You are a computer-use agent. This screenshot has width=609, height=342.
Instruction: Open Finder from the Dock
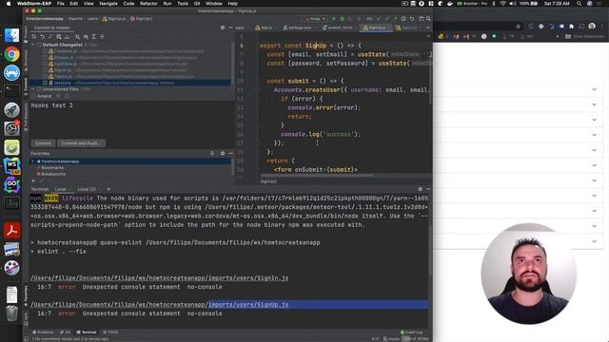pos(11,36)
